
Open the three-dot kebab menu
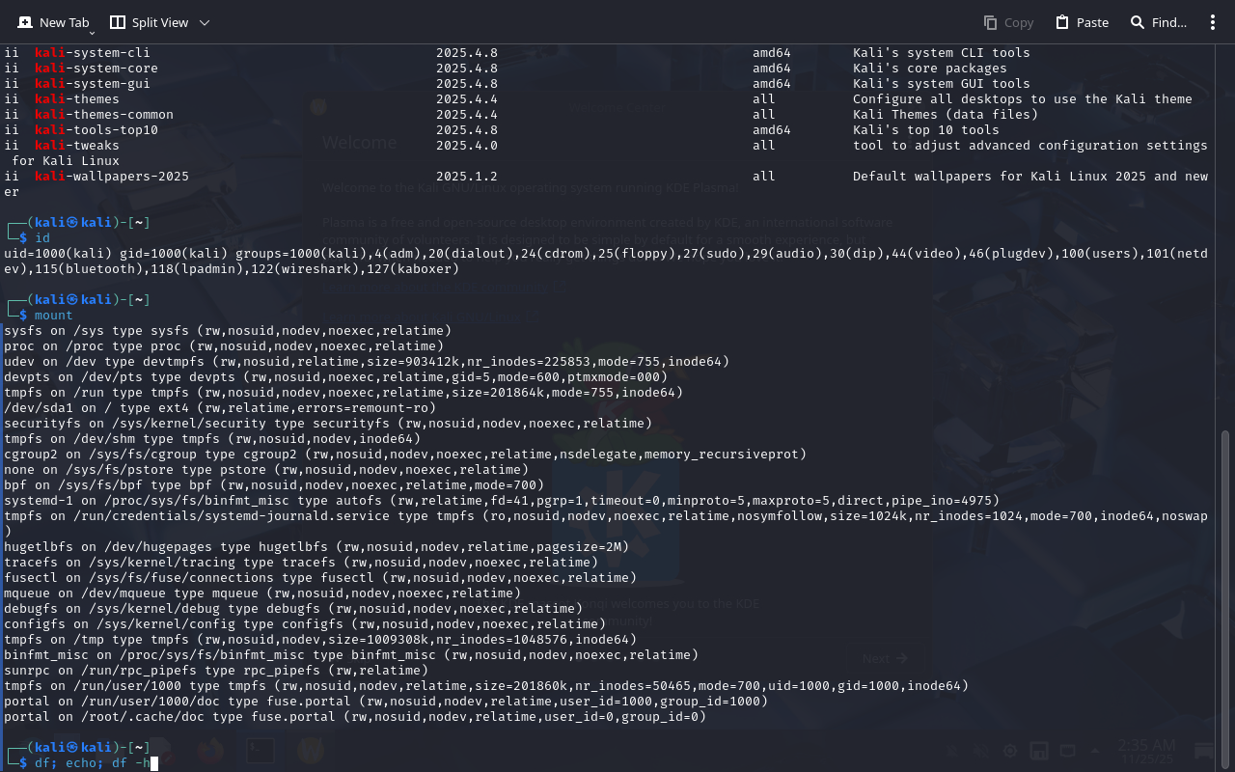click(1213, 22)
